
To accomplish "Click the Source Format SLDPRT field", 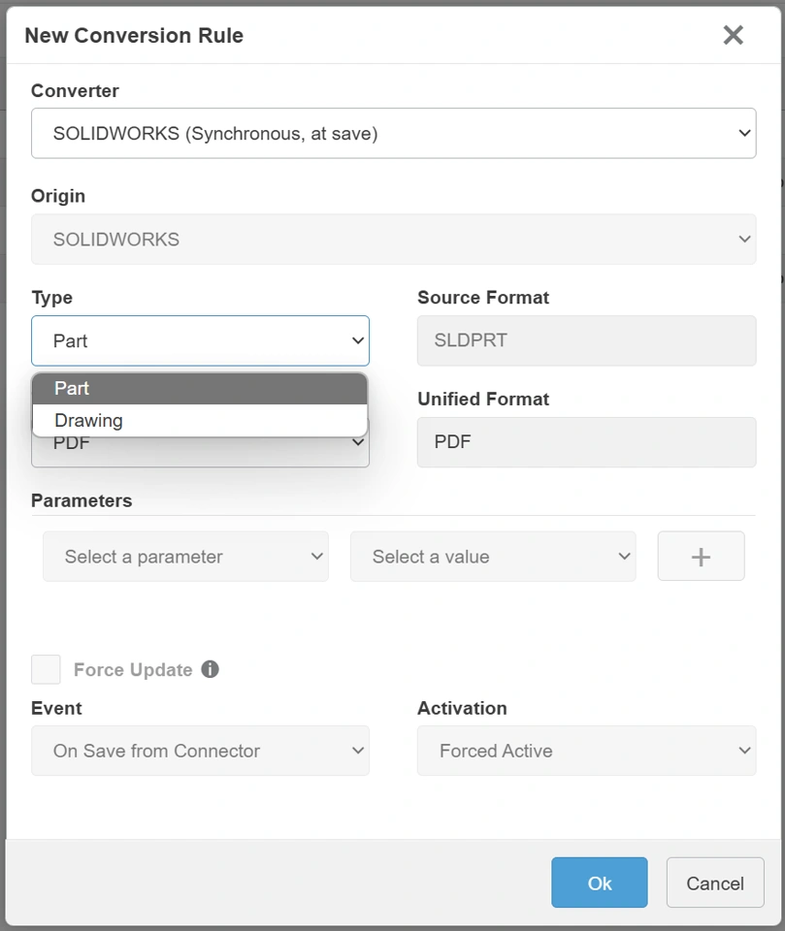I will coord(586,341).
